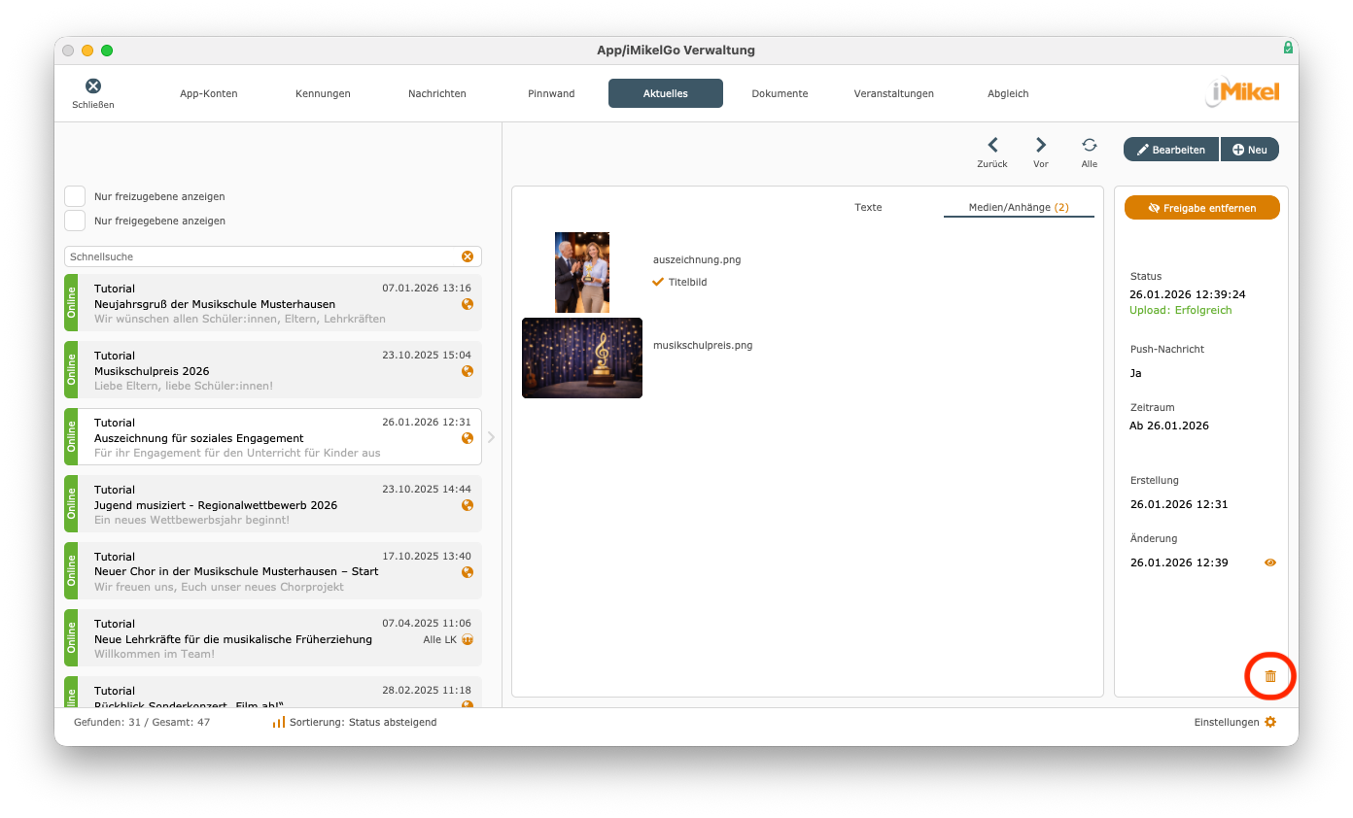This screenshot has width=1353, height=818.
Task: Click the Zurück chevron arrow
Action: point(991,146)
